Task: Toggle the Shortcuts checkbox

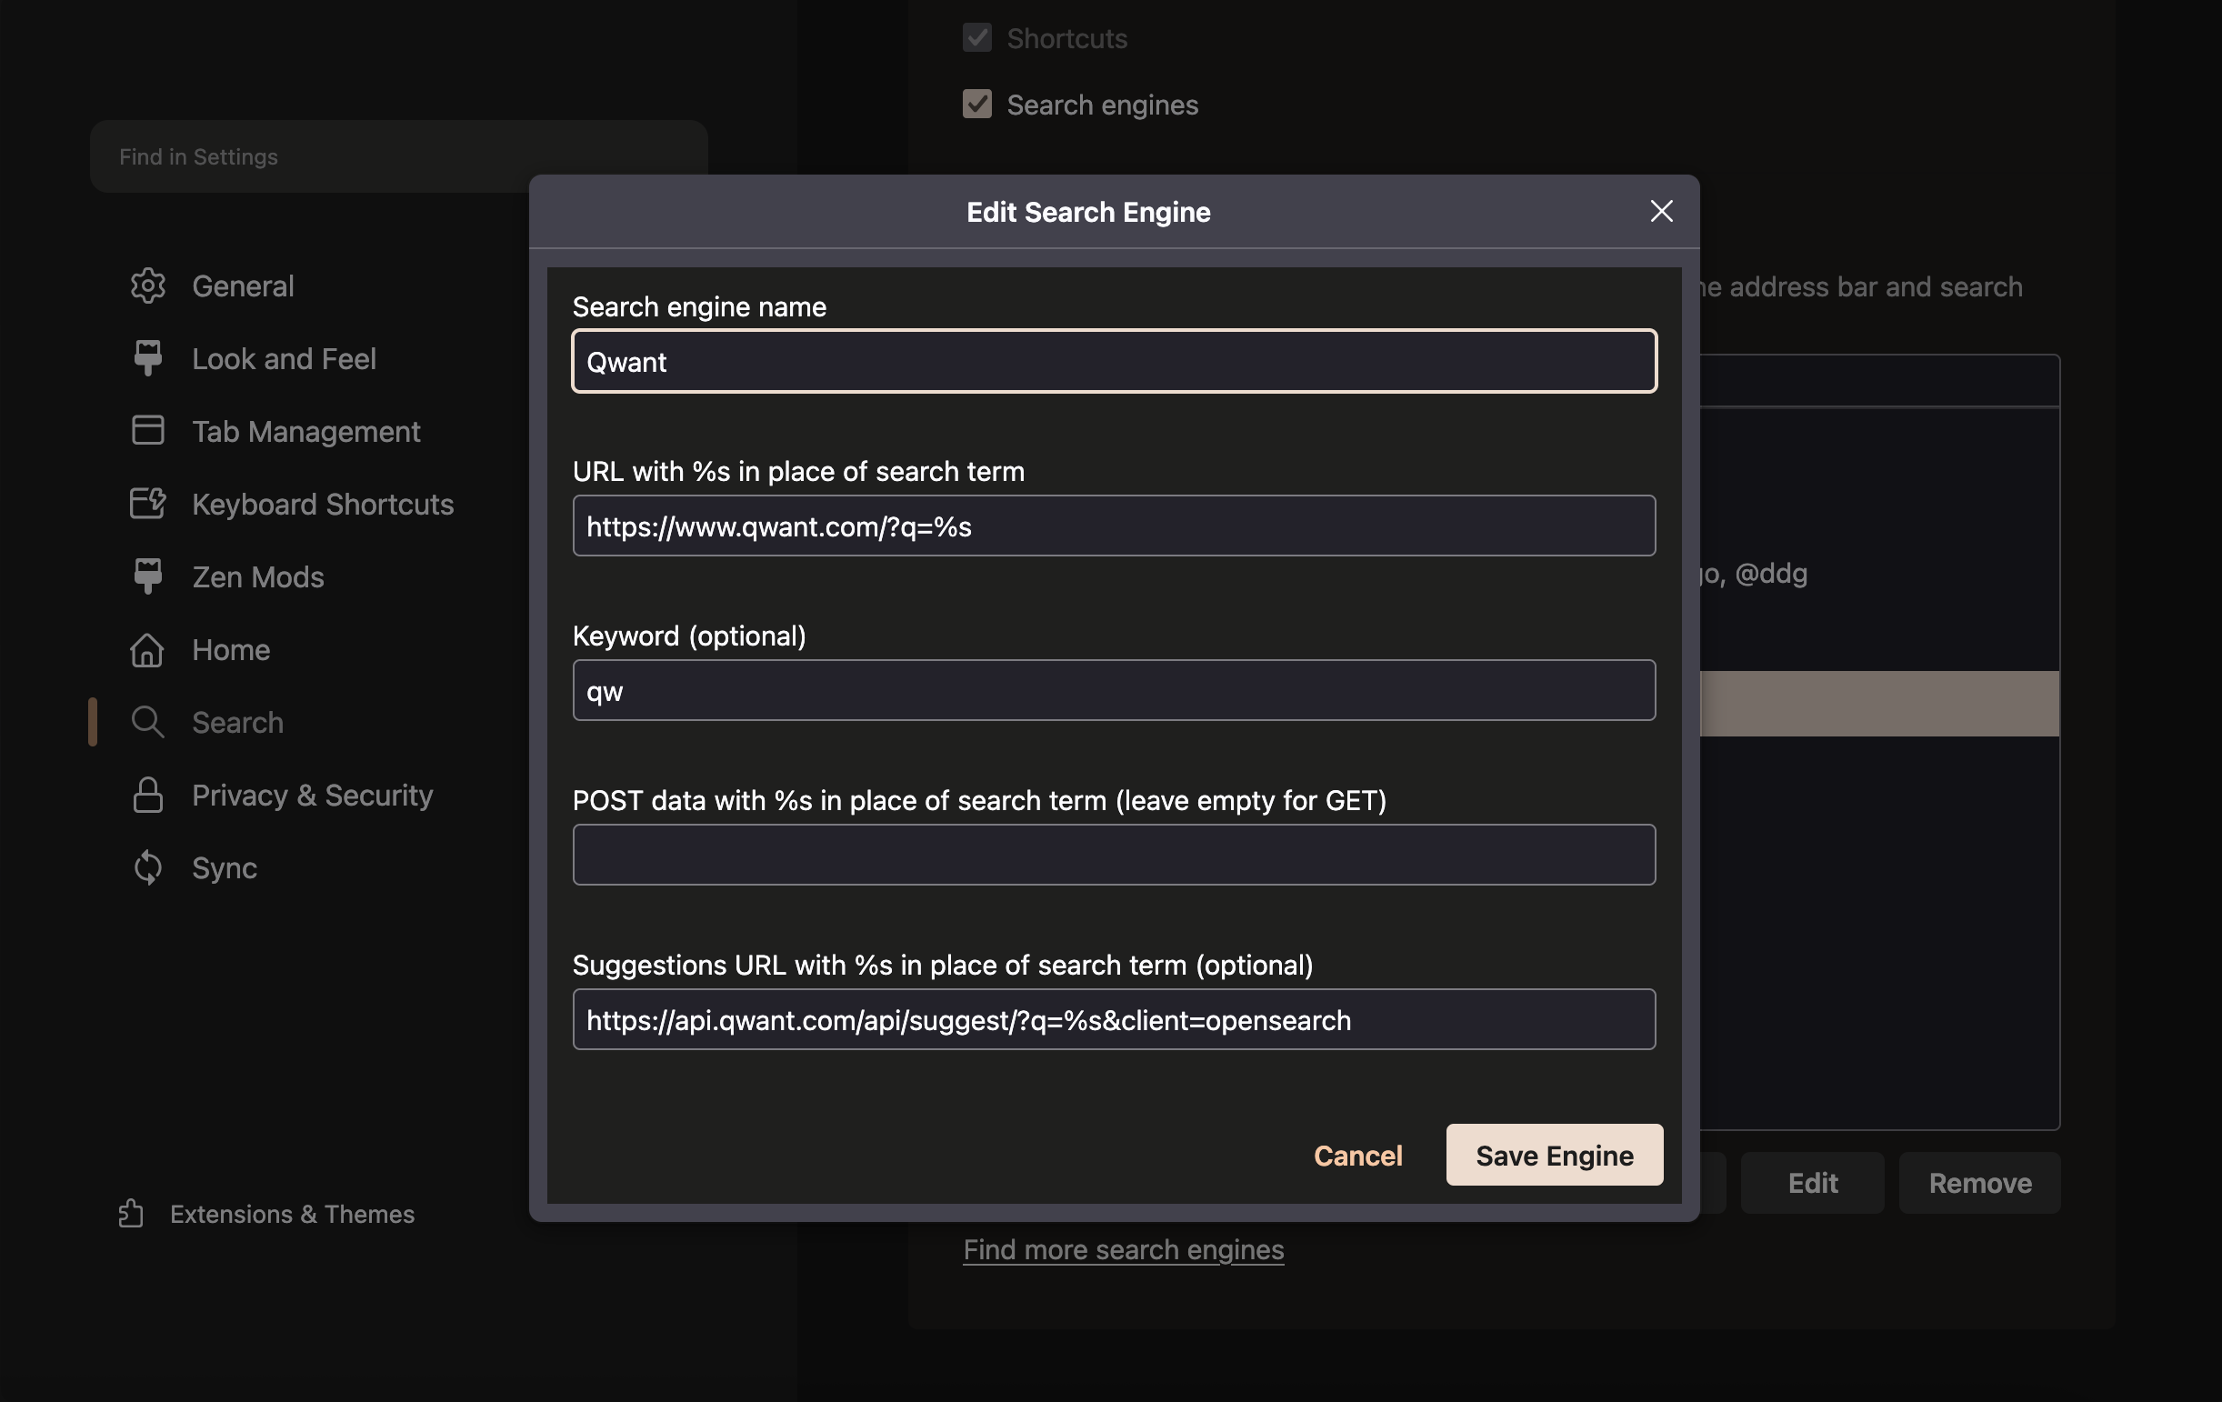Action: (976, 38)
